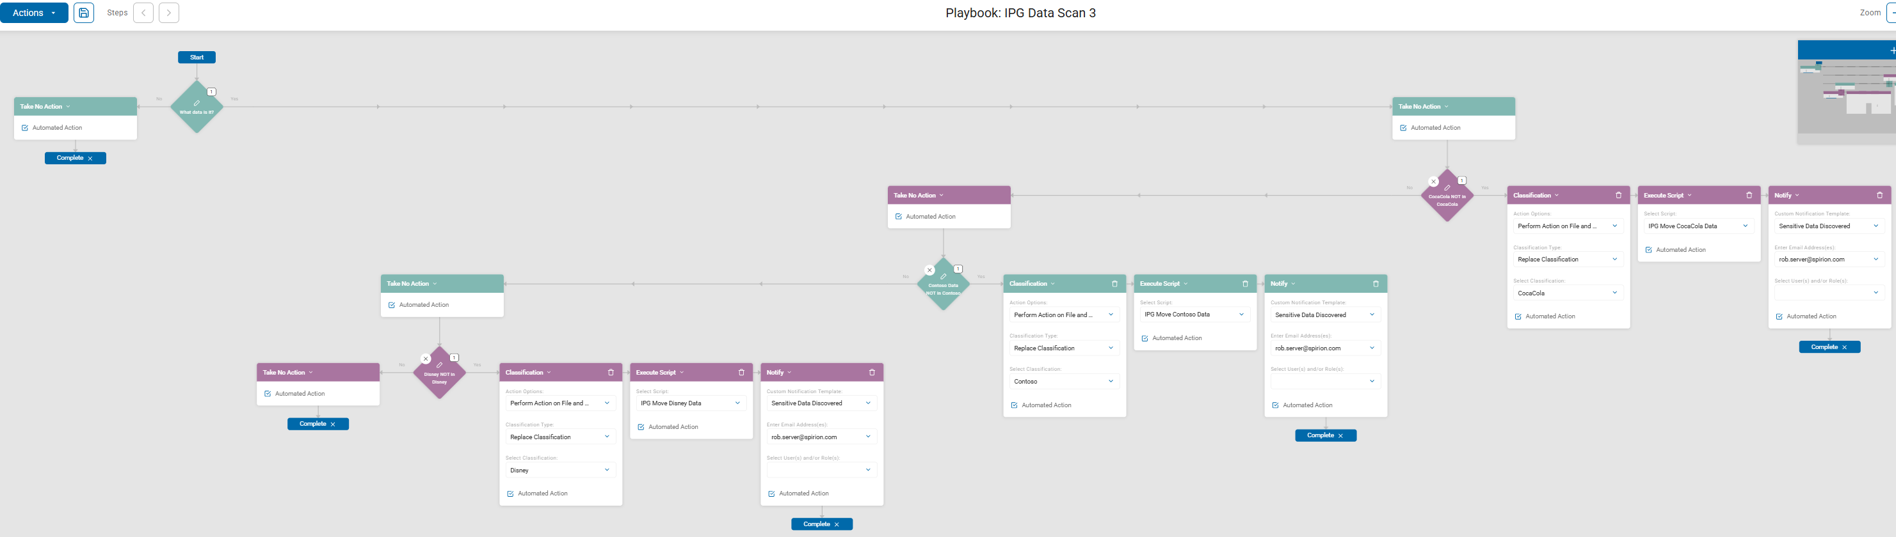The width and height of the screenshot is (1896, 537).
Task: Open the Select Classification dropdown showing Disney
Action: point(560,470)
